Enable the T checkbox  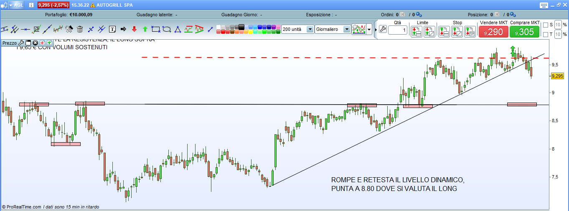click(545, 34)
